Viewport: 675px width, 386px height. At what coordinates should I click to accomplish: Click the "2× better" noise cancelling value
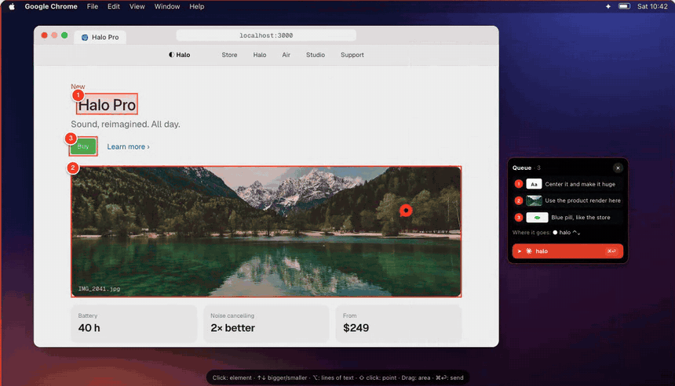[232, 327]
